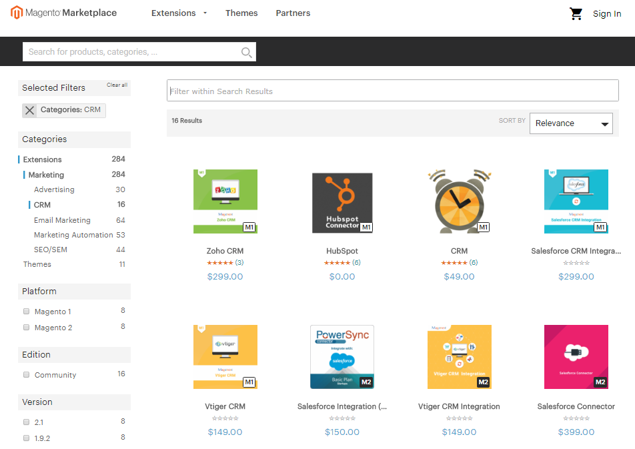Select the SEO/SEM subcategory
This screenshot has height=449, width=635.
click(x=51, y=250)
